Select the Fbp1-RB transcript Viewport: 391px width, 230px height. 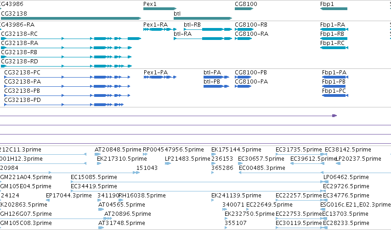(334, 39)
